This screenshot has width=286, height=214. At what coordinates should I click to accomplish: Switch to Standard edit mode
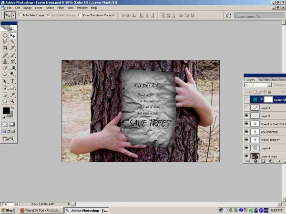[x=5, y=124]
